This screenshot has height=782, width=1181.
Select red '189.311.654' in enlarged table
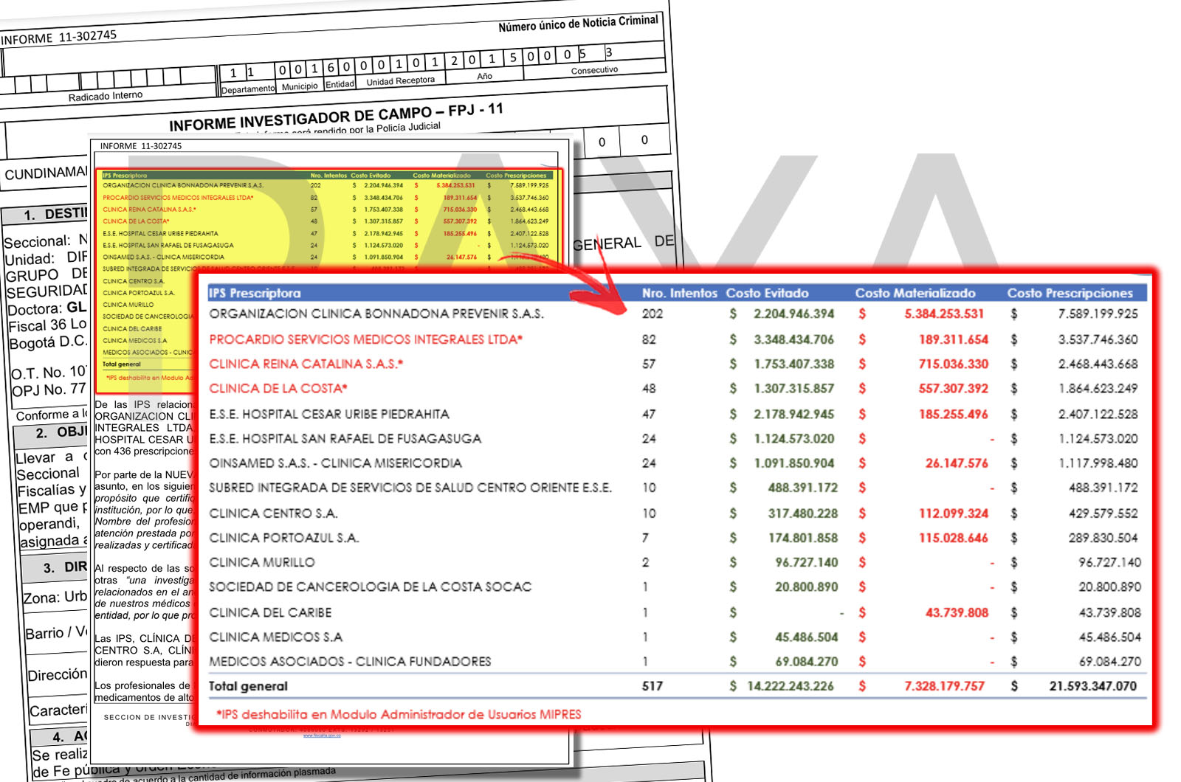tap(954, 339)
